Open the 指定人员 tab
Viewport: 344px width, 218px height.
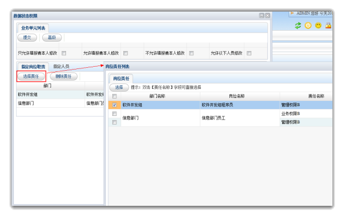[61, 66]
